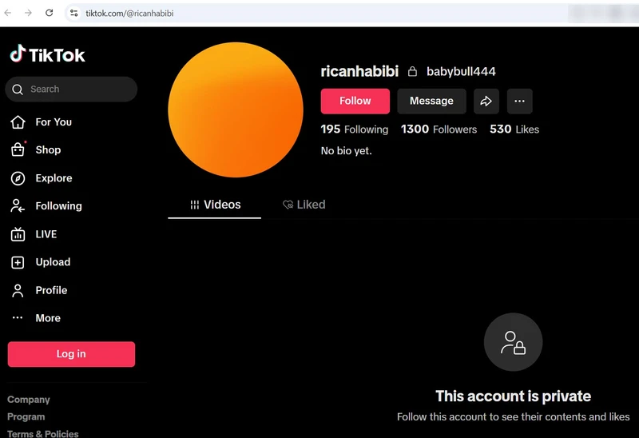Image resolution: width=639 pixels, height=438 pixels.
Task: Open the profile three-dots options menu
Action: 520,102
